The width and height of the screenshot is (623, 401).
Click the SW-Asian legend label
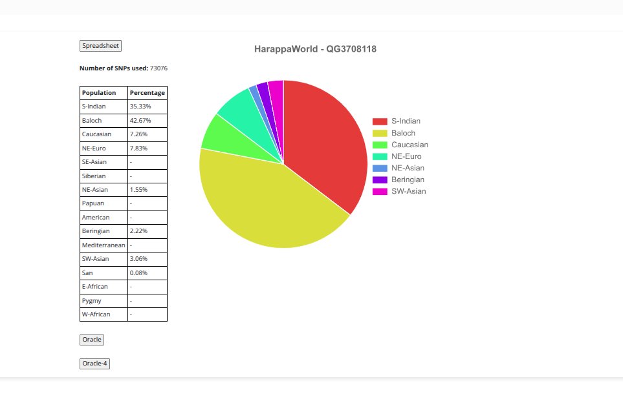point(408,191)
